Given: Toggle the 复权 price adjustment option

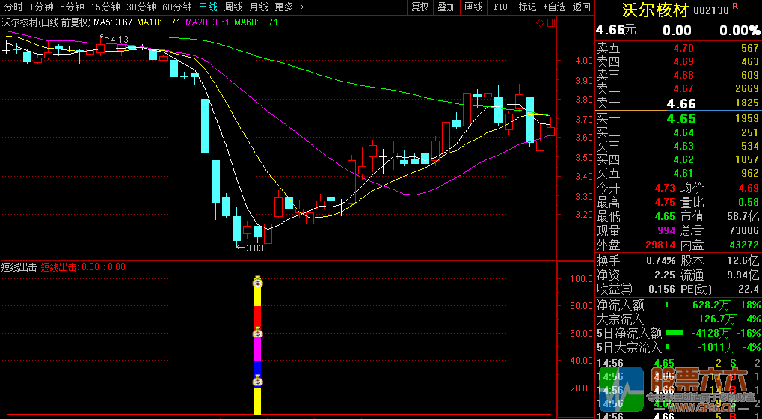Looking at the screenshot, I should pyautogui.click(x=420, y=7).
